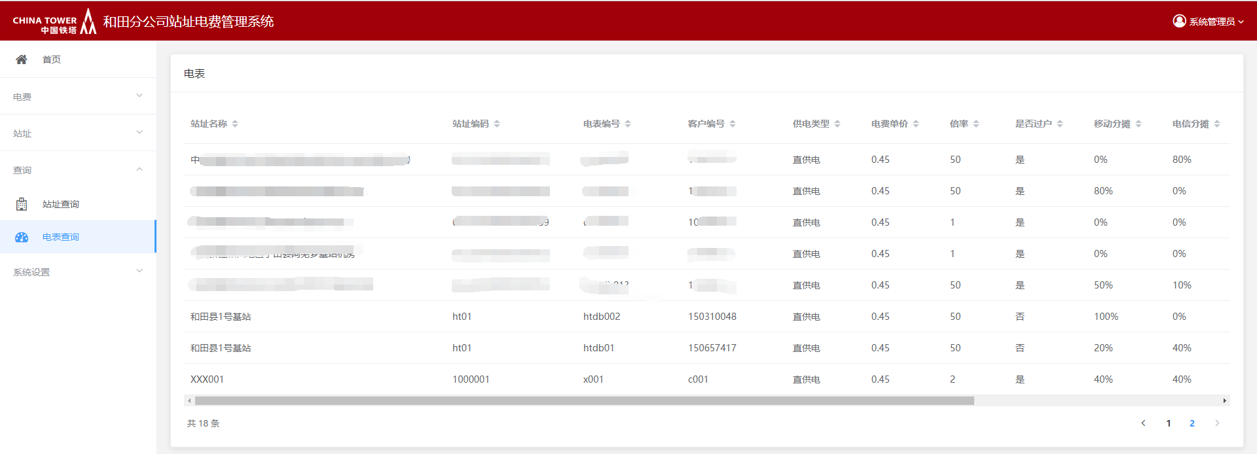This screenshot has height=454, width=1257.
Task: Sort by the 站址名称 column sort icon
Action: tap(235, 124)
